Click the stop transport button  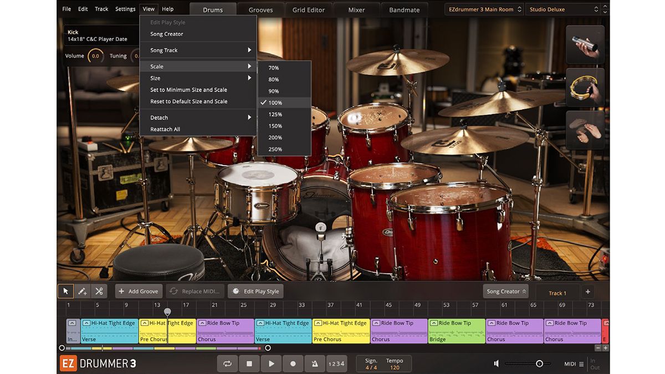point(249,363)
